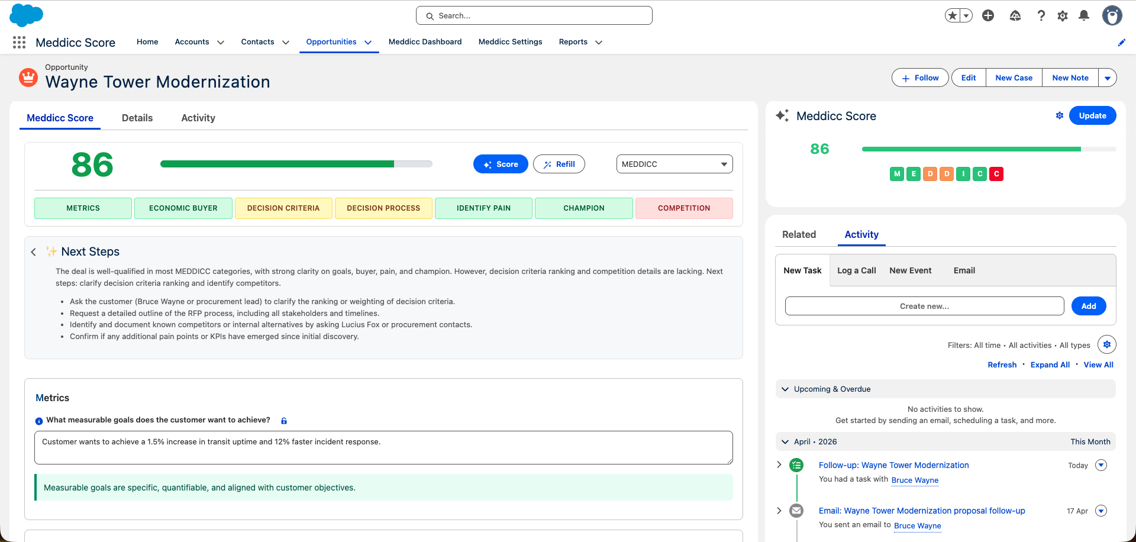Viewport: 1136px width, 542px height.
Task: Open Meddicc Settings nav item
Action: [x=510, y=42]
